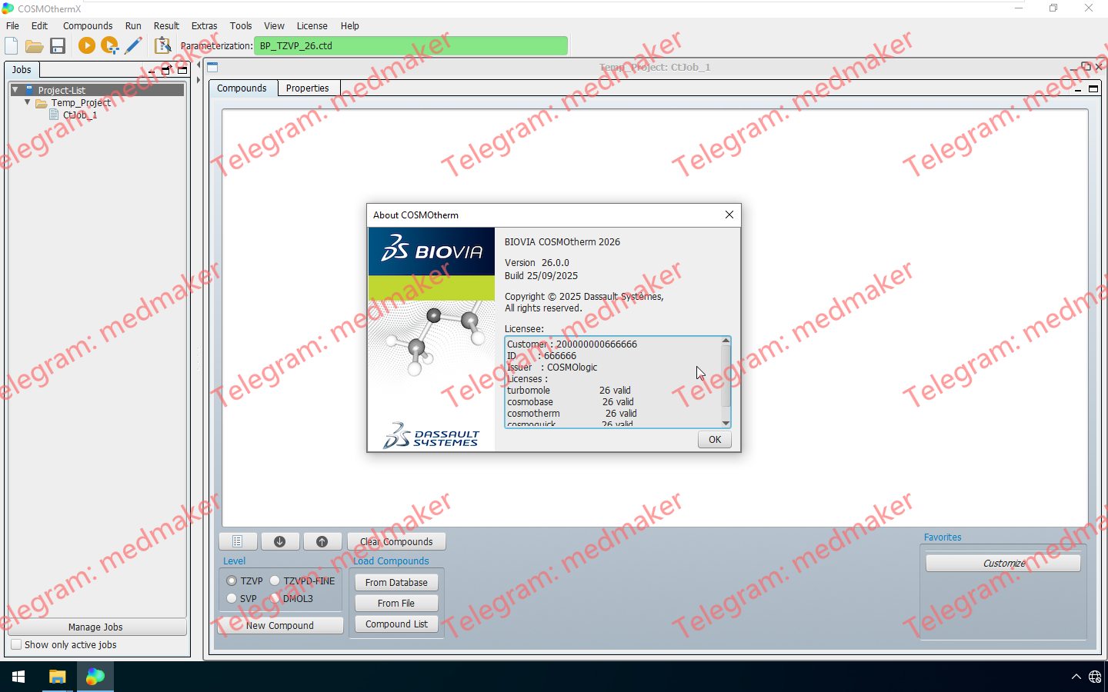Open the File menu
The width and height of the screenshot is (1108, 692).
click(x=12, y=25)
